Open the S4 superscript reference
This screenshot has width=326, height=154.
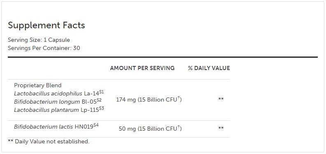coord(96,125)
